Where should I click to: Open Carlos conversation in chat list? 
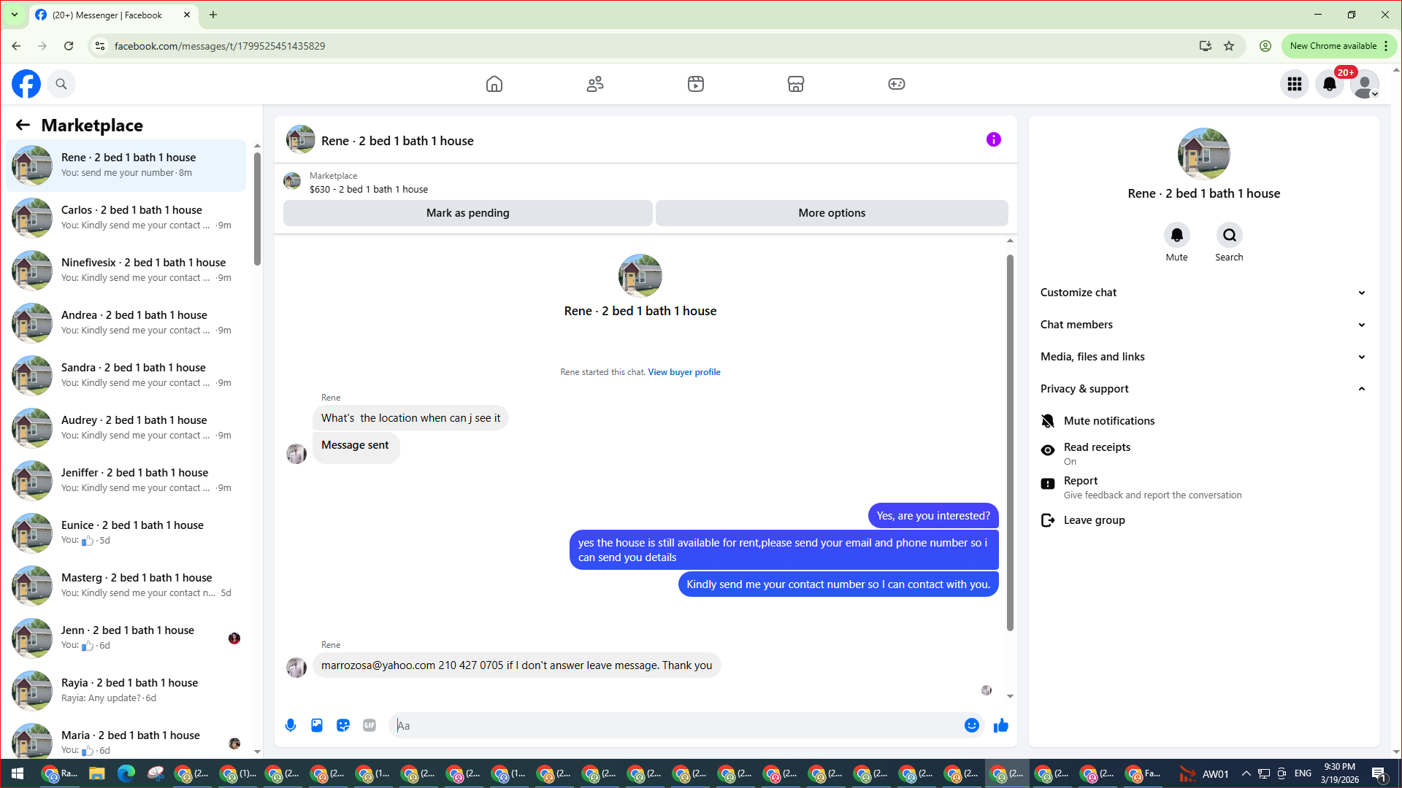click(x=131, y=217)
